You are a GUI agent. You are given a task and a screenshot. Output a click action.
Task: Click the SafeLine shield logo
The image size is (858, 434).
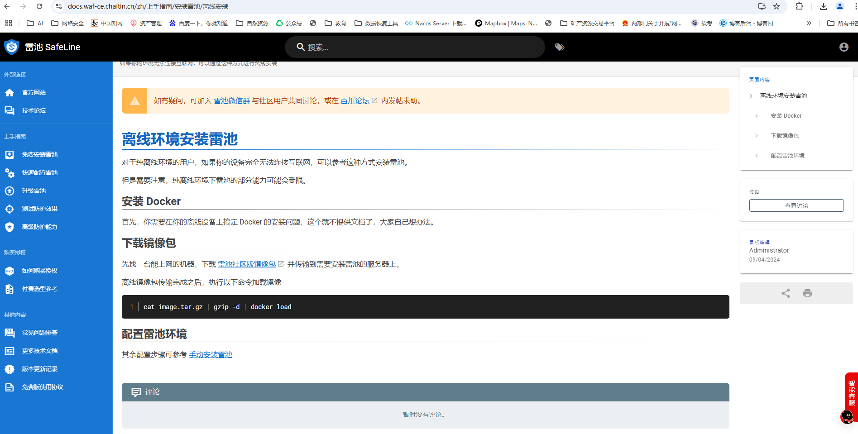point(11,47)
